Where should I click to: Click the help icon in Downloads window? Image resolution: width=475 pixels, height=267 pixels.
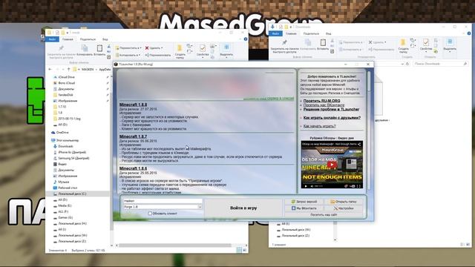469,33
